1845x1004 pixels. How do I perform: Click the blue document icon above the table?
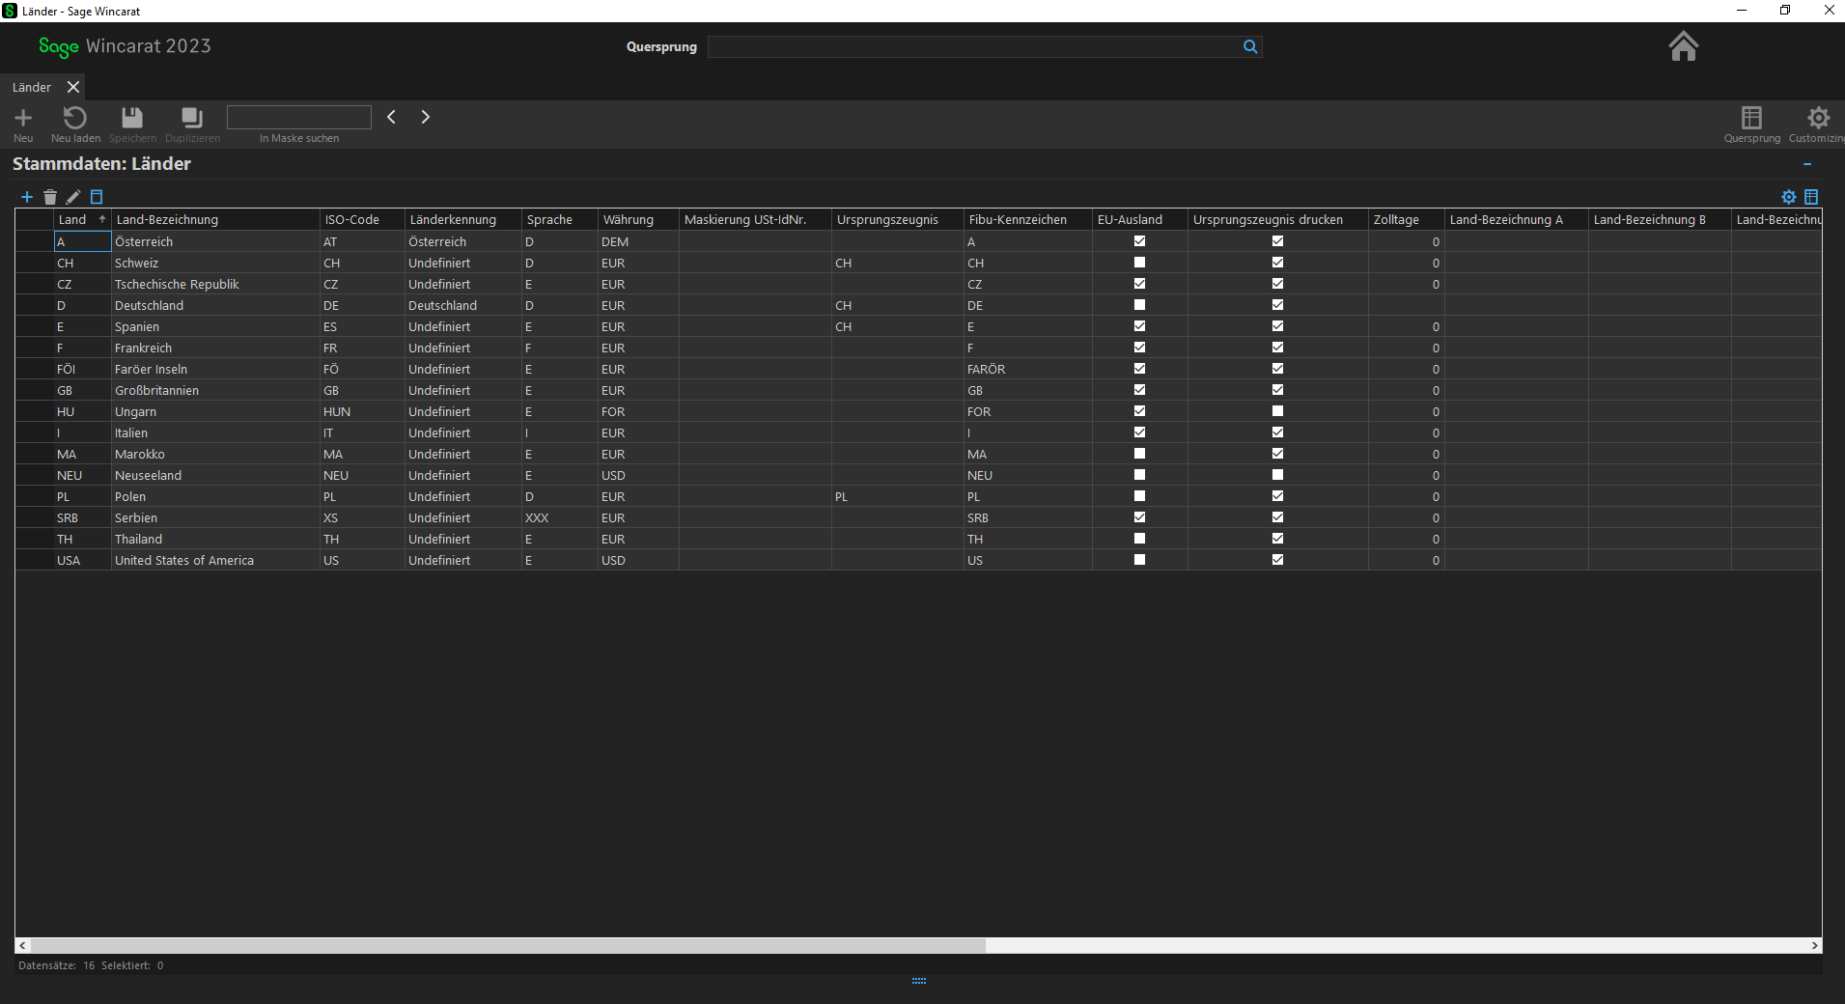(97, 197)
